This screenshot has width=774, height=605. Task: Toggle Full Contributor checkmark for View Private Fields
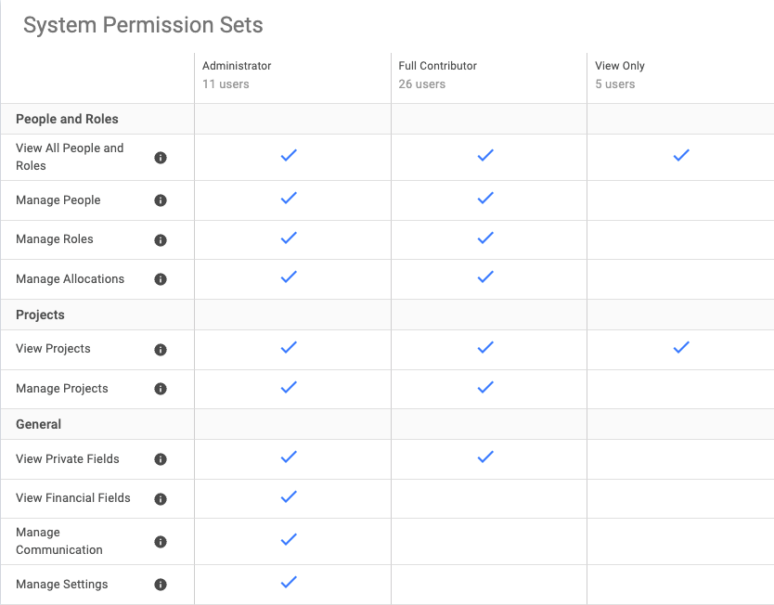coord(485,457)
